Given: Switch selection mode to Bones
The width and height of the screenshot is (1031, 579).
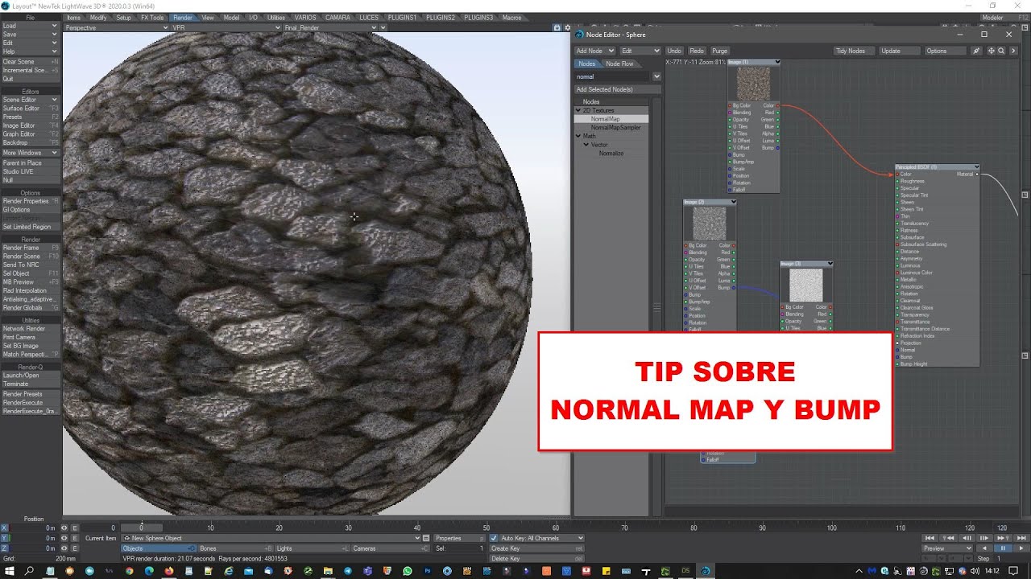Looking at the screenshot, I should coord(234,548).
